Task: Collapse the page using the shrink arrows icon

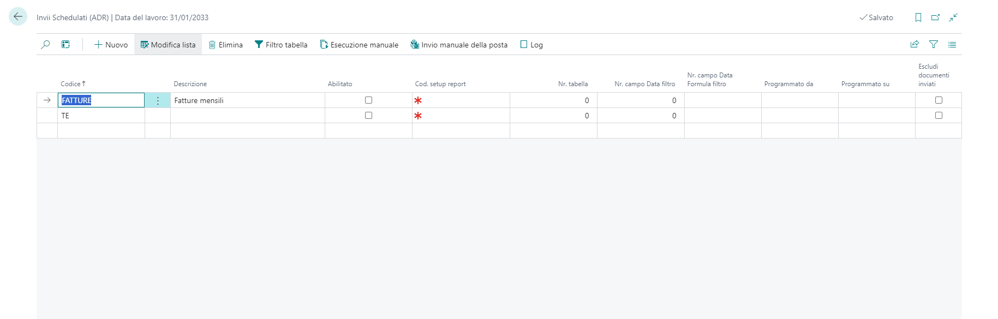Action: tap(953, 17)
